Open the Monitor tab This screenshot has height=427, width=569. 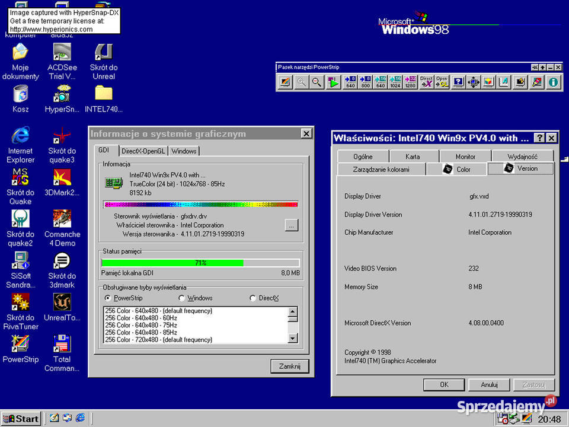[465, 157]
